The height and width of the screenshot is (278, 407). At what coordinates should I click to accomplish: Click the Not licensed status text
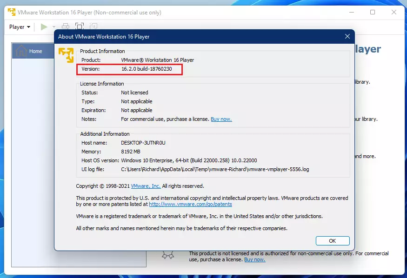[x=134, y=93]
